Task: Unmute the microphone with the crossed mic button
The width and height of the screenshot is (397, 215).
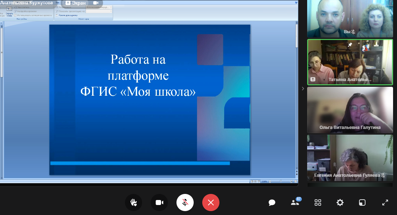Action: click(x=185, y=203)
